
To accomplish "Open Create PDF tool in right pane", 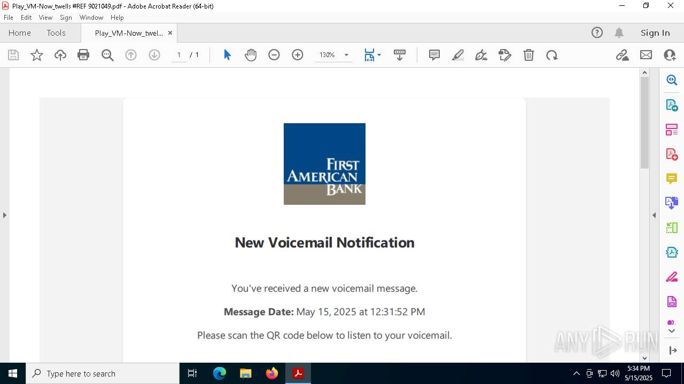I will click(x=672, y=154).
